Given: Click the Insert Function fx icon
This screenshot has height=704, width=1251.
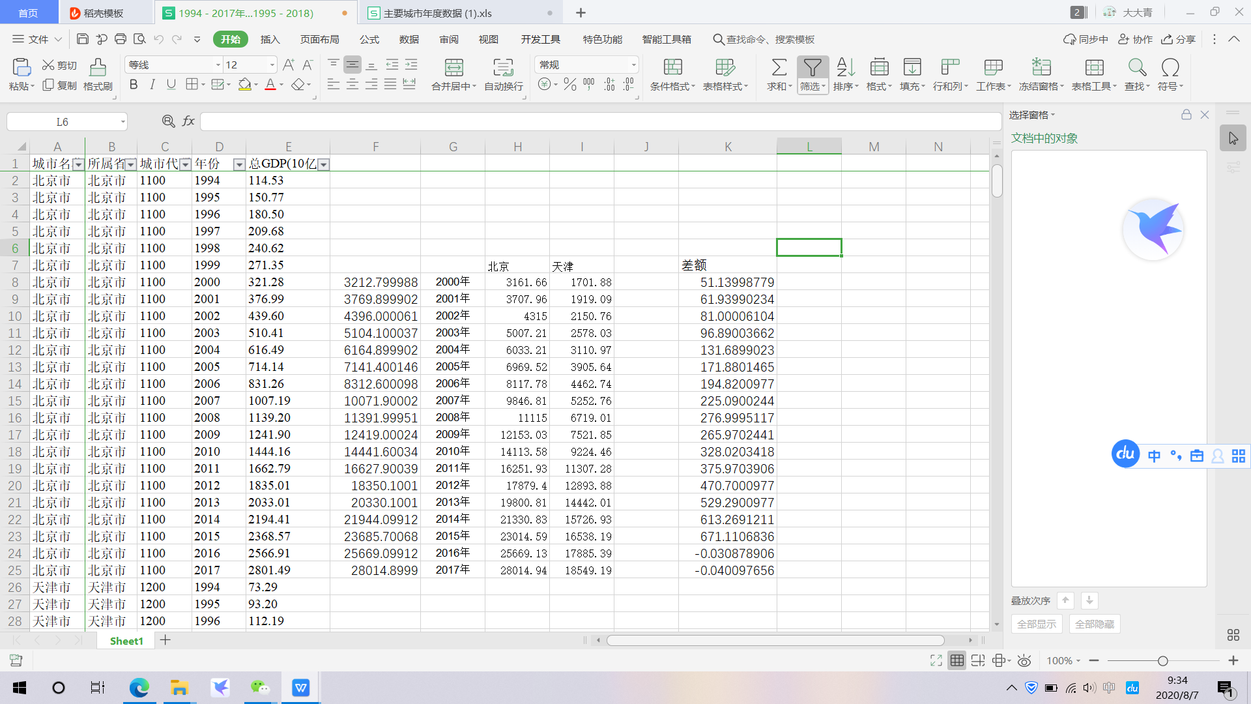Looking at the screenshot, I should point(188,121).
